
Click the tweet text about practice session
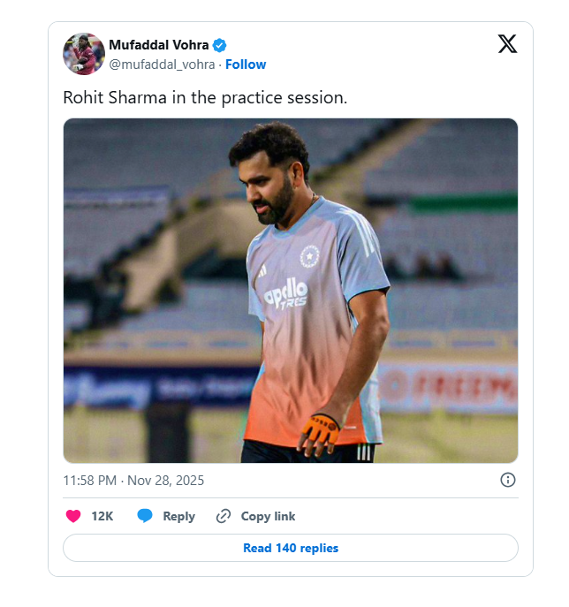point(205,97)
